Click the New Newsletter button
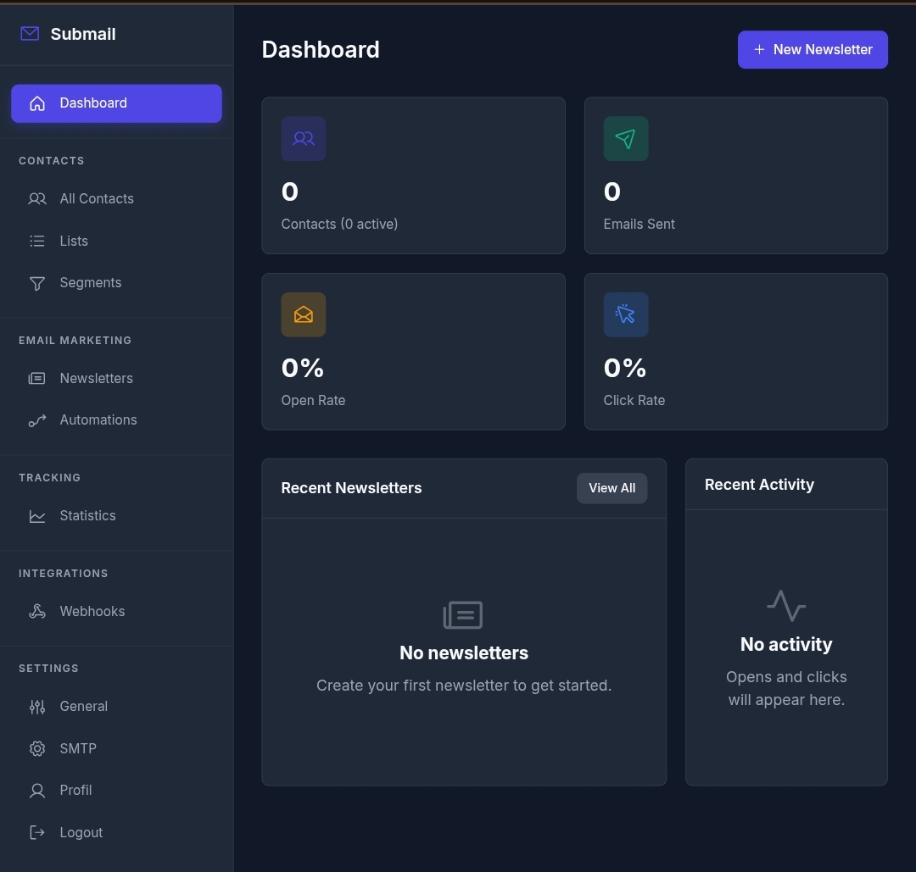 coord(813,50)
